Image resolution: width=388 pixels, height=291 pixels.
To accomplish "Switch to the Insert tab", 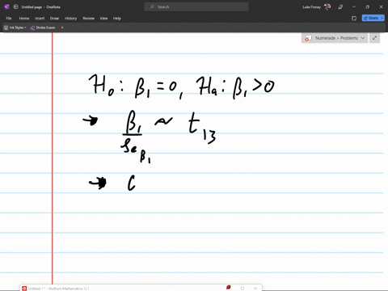I will 40,19.
